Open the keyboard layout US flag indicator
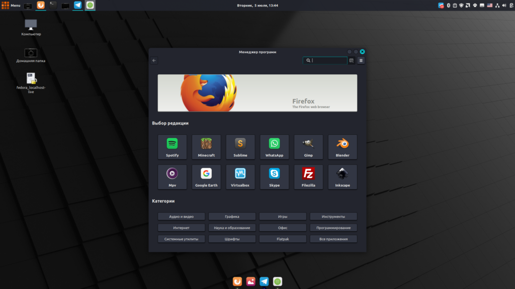Viewport: 515px width, 289px height. tap(489, 5)
